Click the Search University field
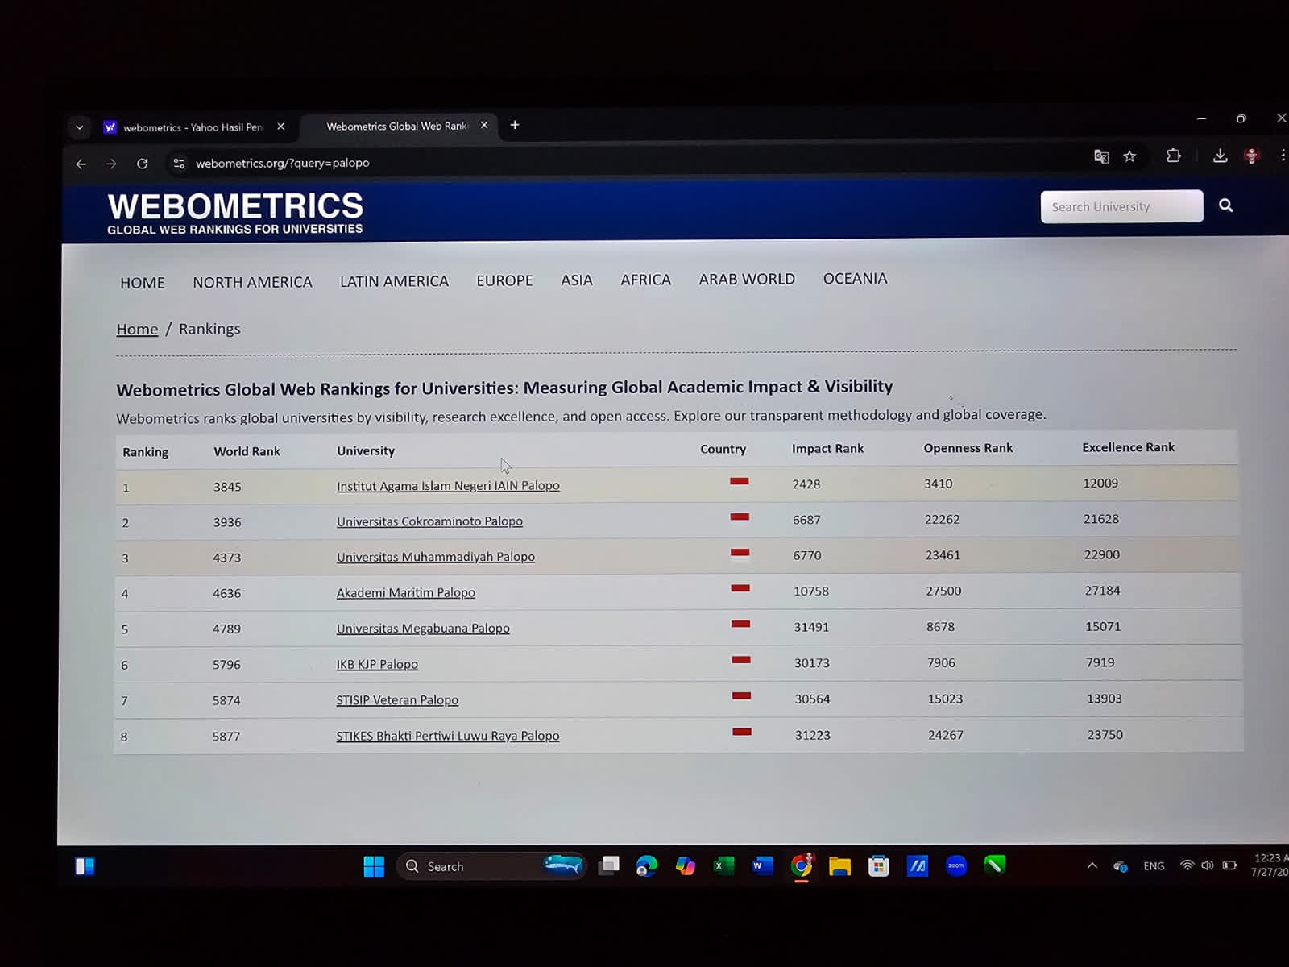The width and height of the screenshot is (1289, 967). click(1121, 206)
